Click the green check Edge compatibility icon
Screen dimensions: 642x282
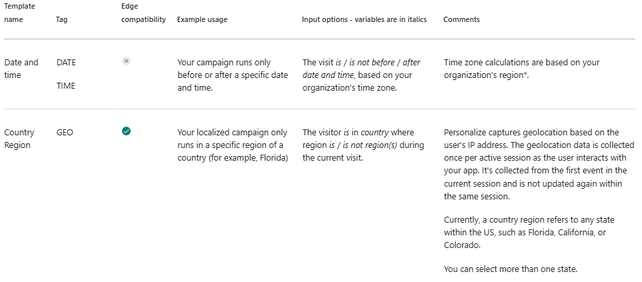coord(126,131)
